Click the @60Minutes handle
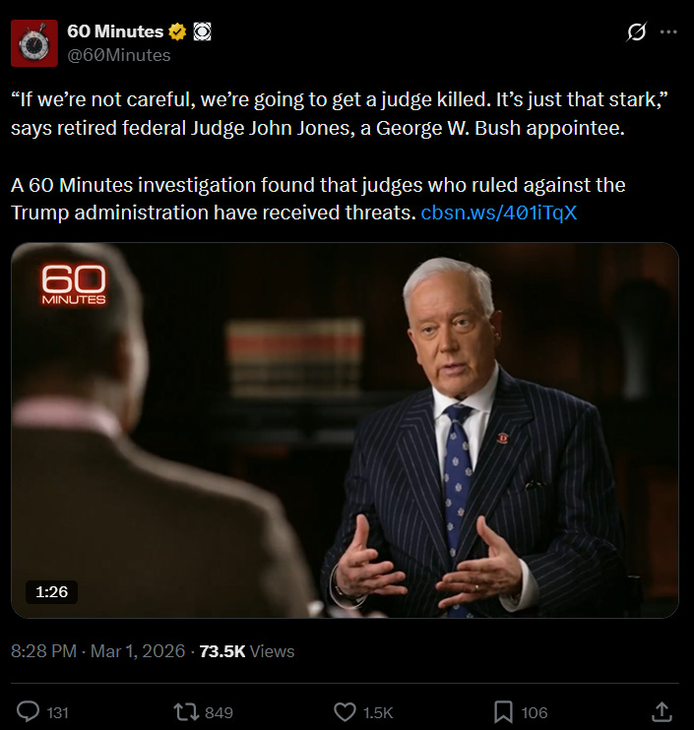 [119, 55]
